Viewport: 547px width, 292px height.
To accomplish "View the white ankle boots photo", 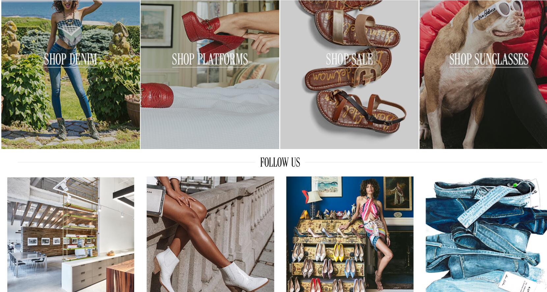I will 210,234.
